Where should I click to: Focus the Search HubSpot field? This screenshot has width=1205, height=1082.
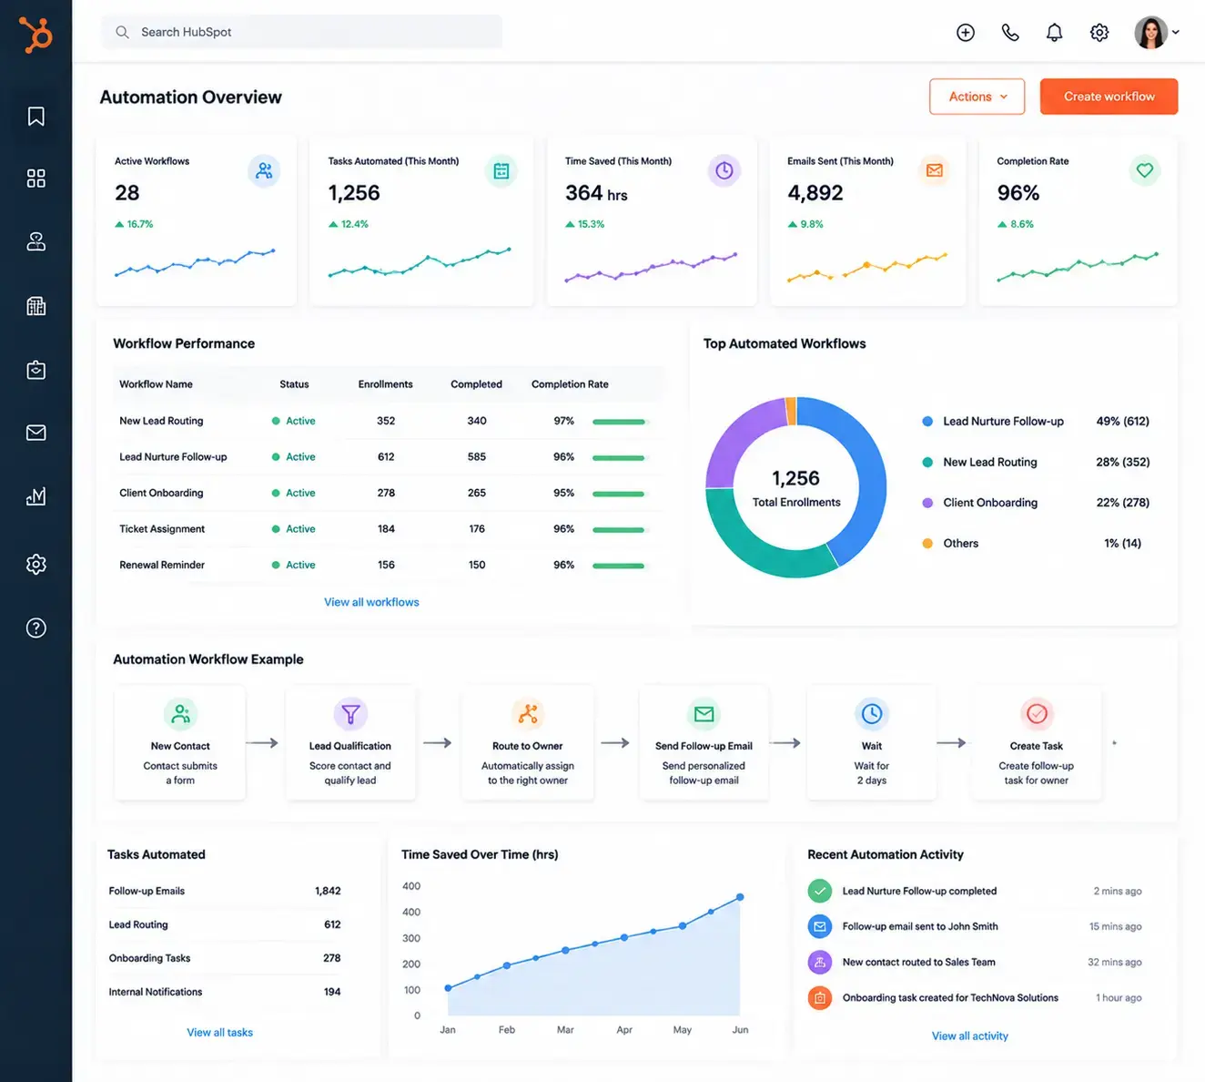coord(301,32)
